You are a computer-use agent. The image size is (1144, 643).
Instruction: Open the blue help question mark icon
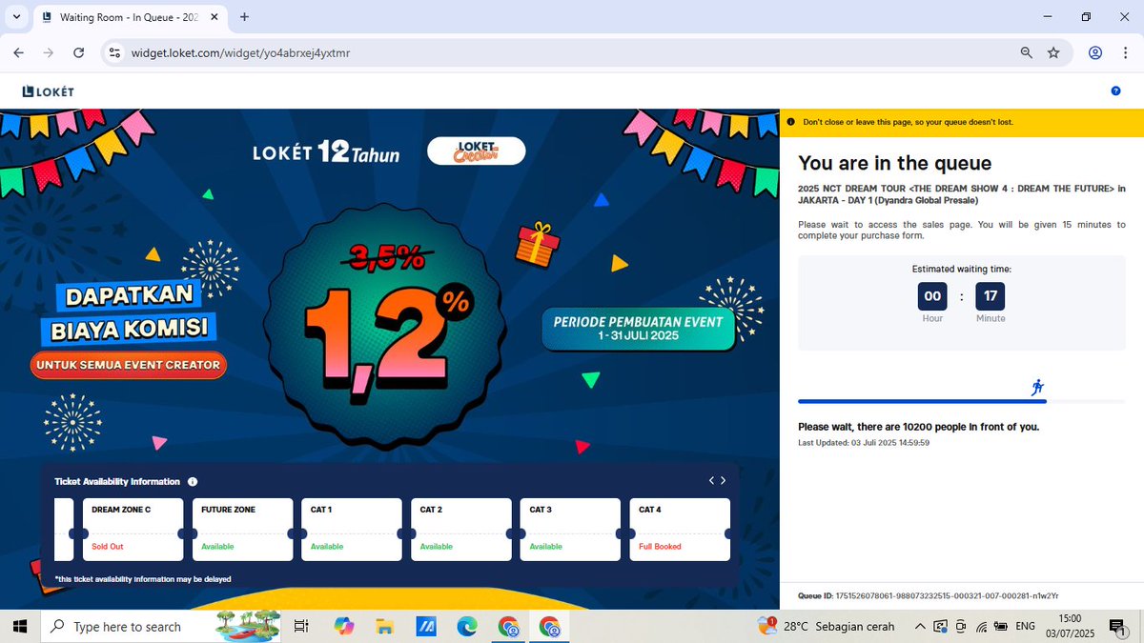(1115, 91)
